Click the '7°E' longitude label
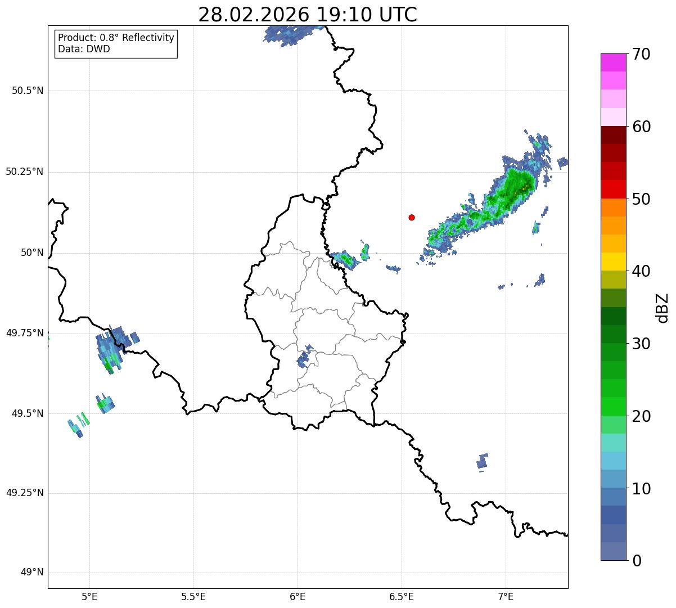Screen dimensions: 676x608 pyautogui.click(x=506, y=597)
